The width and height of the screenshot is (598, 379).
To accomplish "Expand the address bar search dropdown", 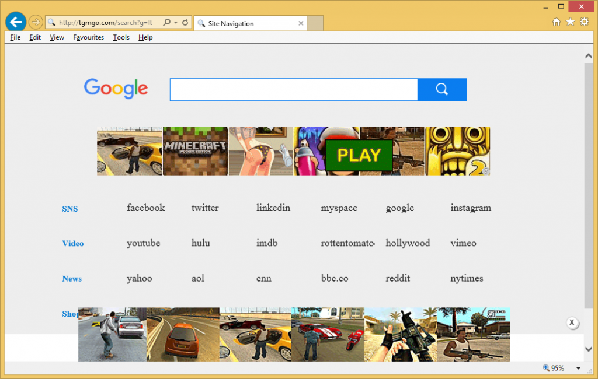I will (x=176, y=23).
